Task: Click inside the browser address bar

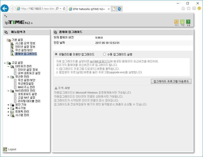Action: coord(36,8)
